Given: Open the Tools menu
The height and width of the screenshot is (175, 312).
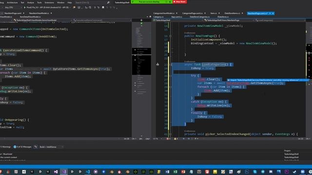Looking at the screenshot, I should pos(39,2).
